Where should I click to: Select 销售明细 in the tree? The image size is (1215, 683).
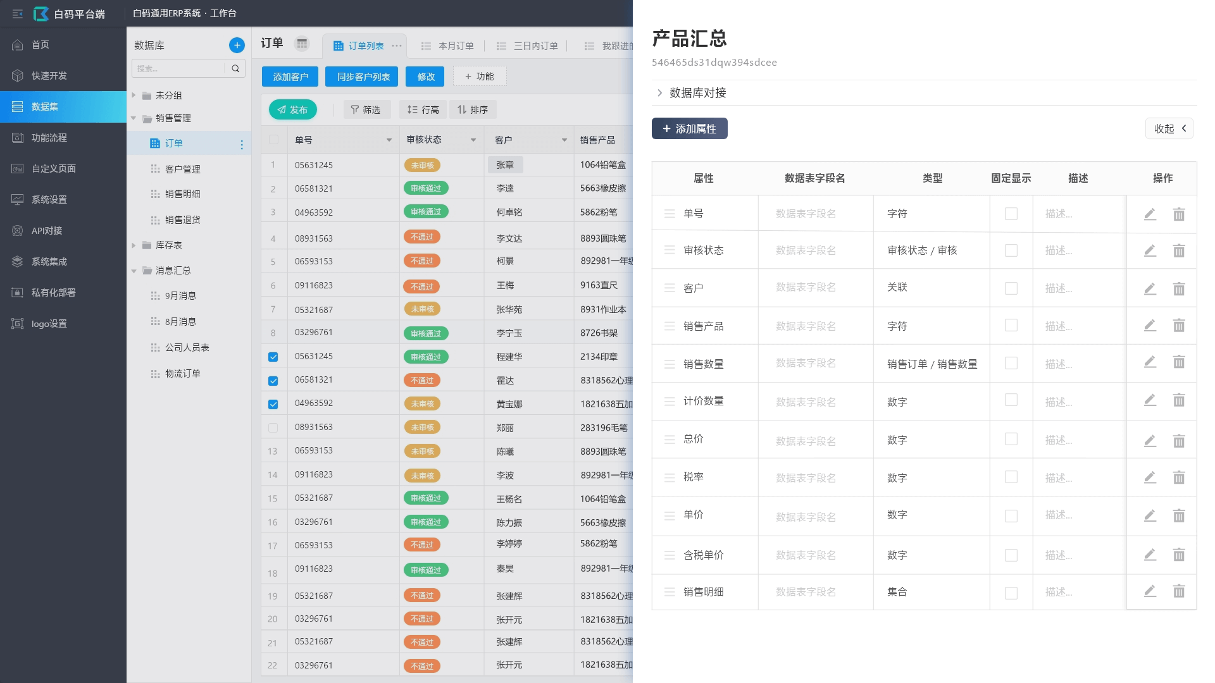183,194
